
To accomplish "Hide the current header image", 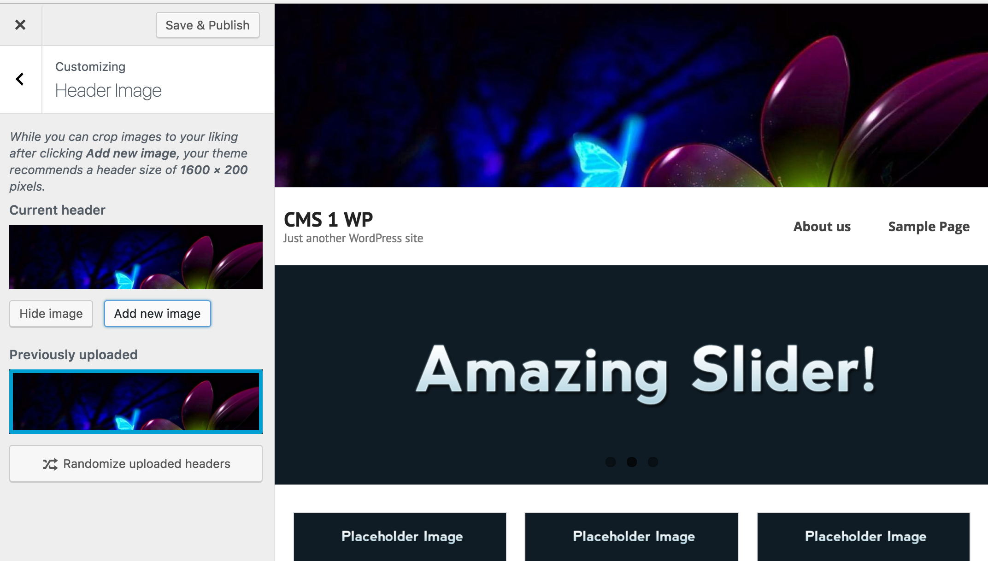I will tap(51, 314).
